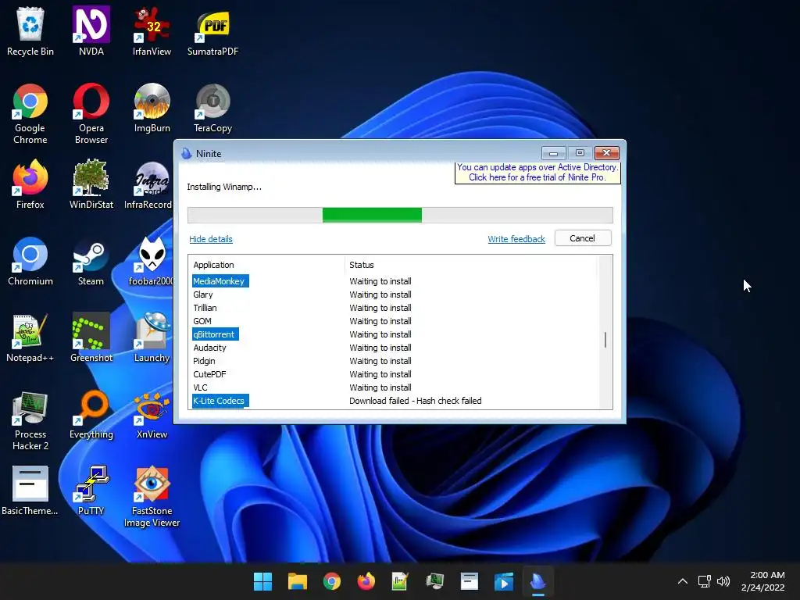The image size is (800, 600).
Task: Select the Glary row in the list
Action: (x=392, y=295)
